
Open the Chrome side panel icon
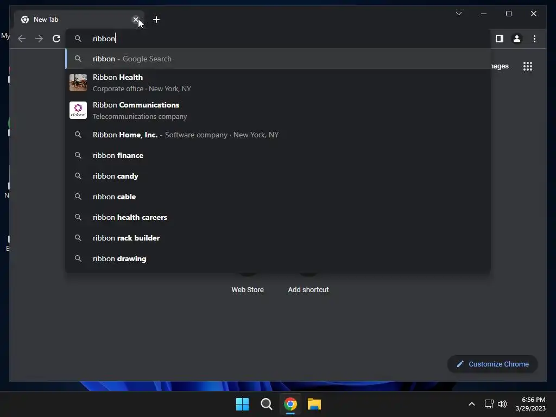500,39
